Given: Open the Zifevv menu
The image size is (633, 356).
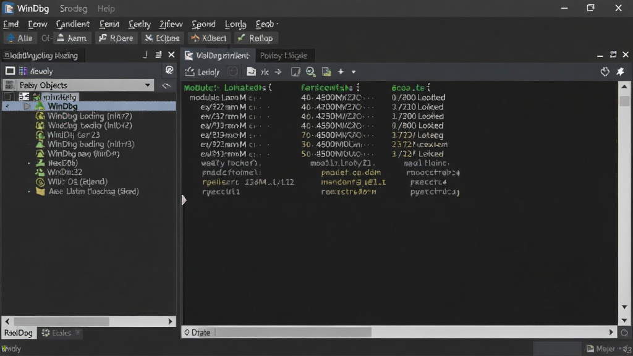Looking at the screenshot, I should (171, 24).
